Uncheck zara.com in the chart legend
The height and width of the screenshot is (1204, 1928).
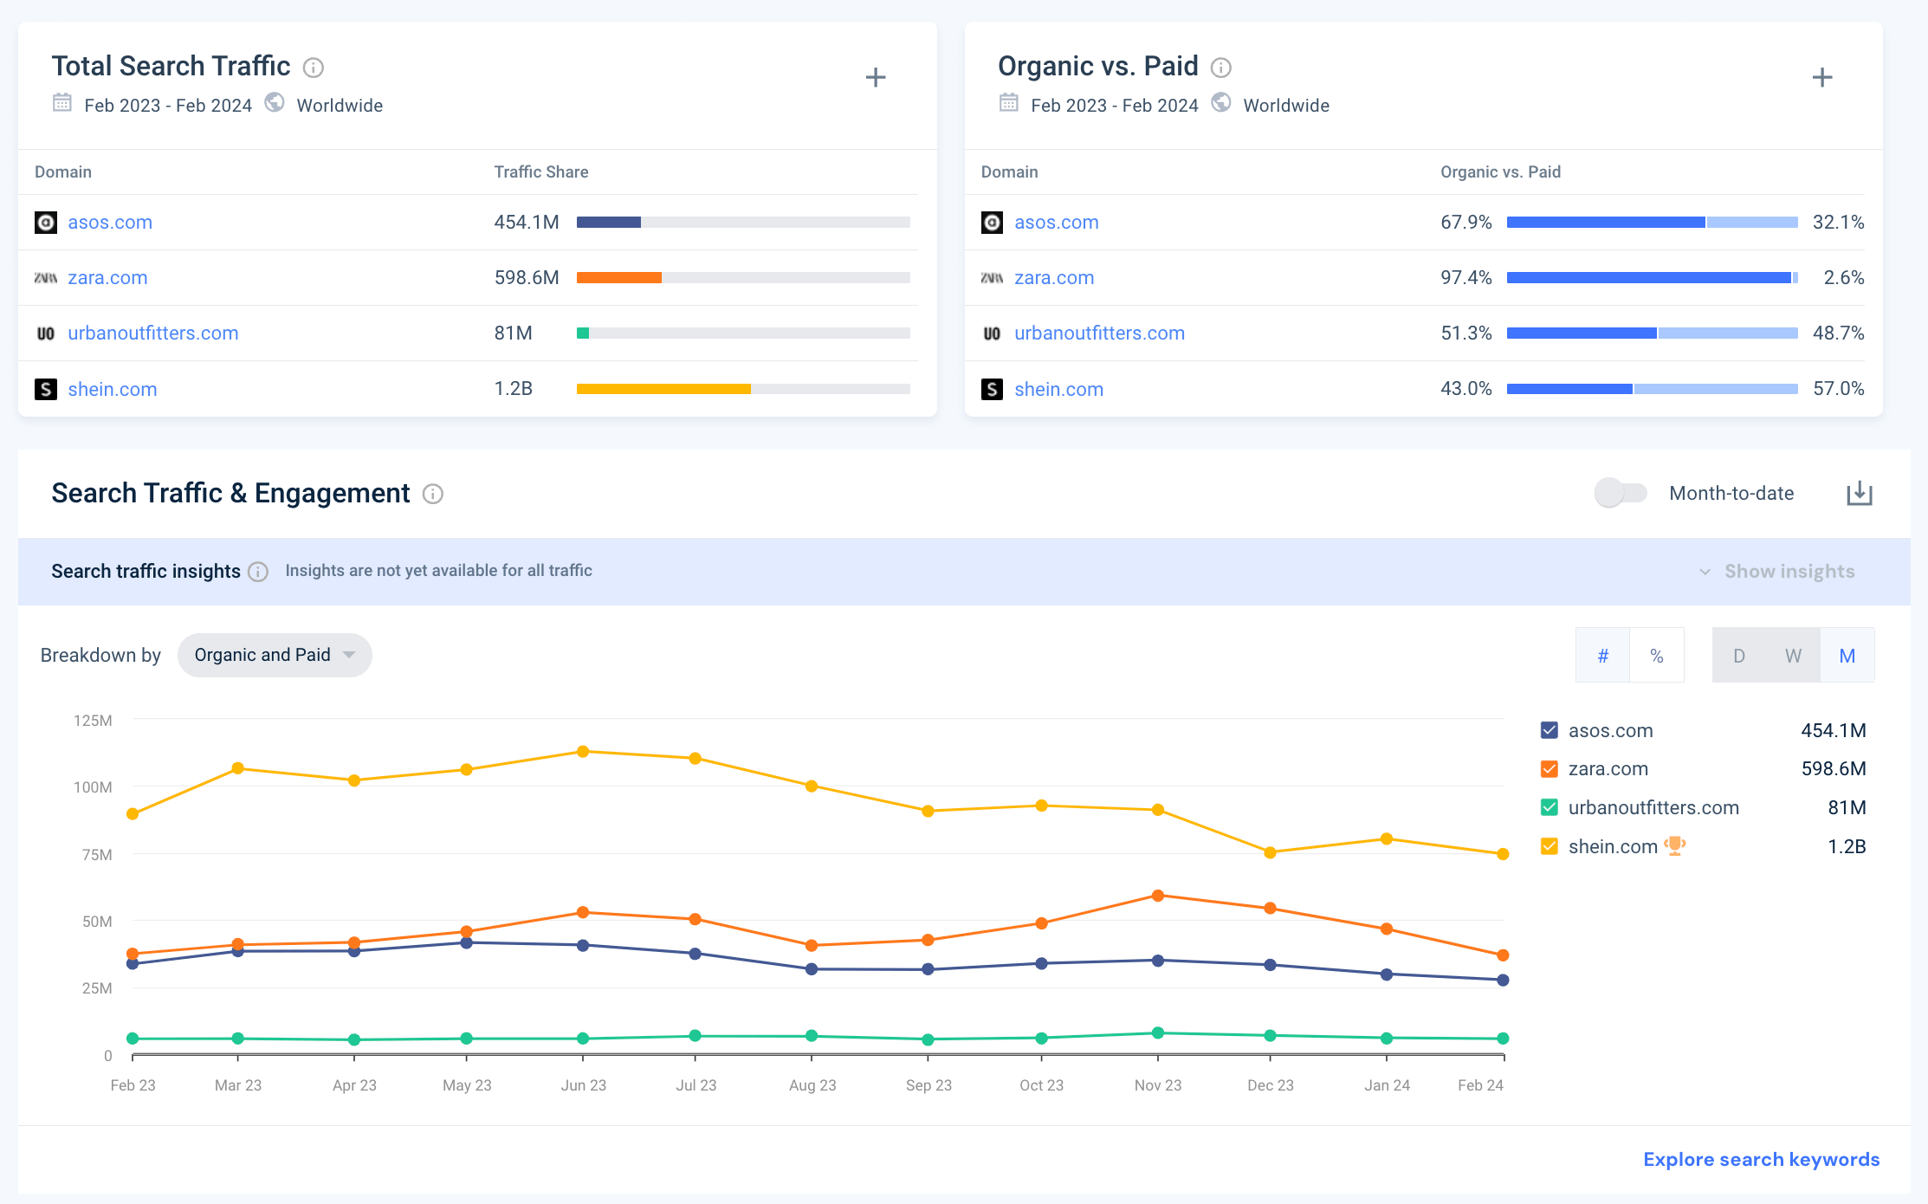click(x=1548, y=768)
